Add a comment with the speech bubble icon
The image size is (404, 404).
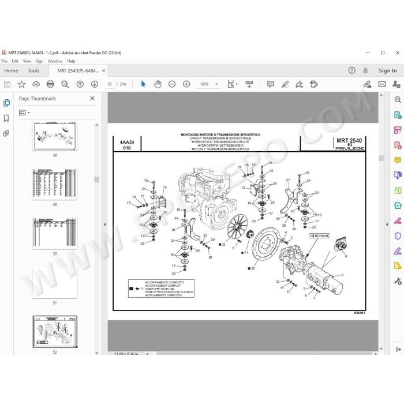[x=270, y=84]
